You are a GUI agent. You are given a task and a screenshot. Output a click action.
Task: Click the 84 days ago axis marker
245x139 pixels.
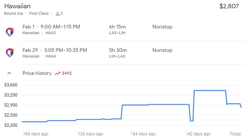click(144, 134)
